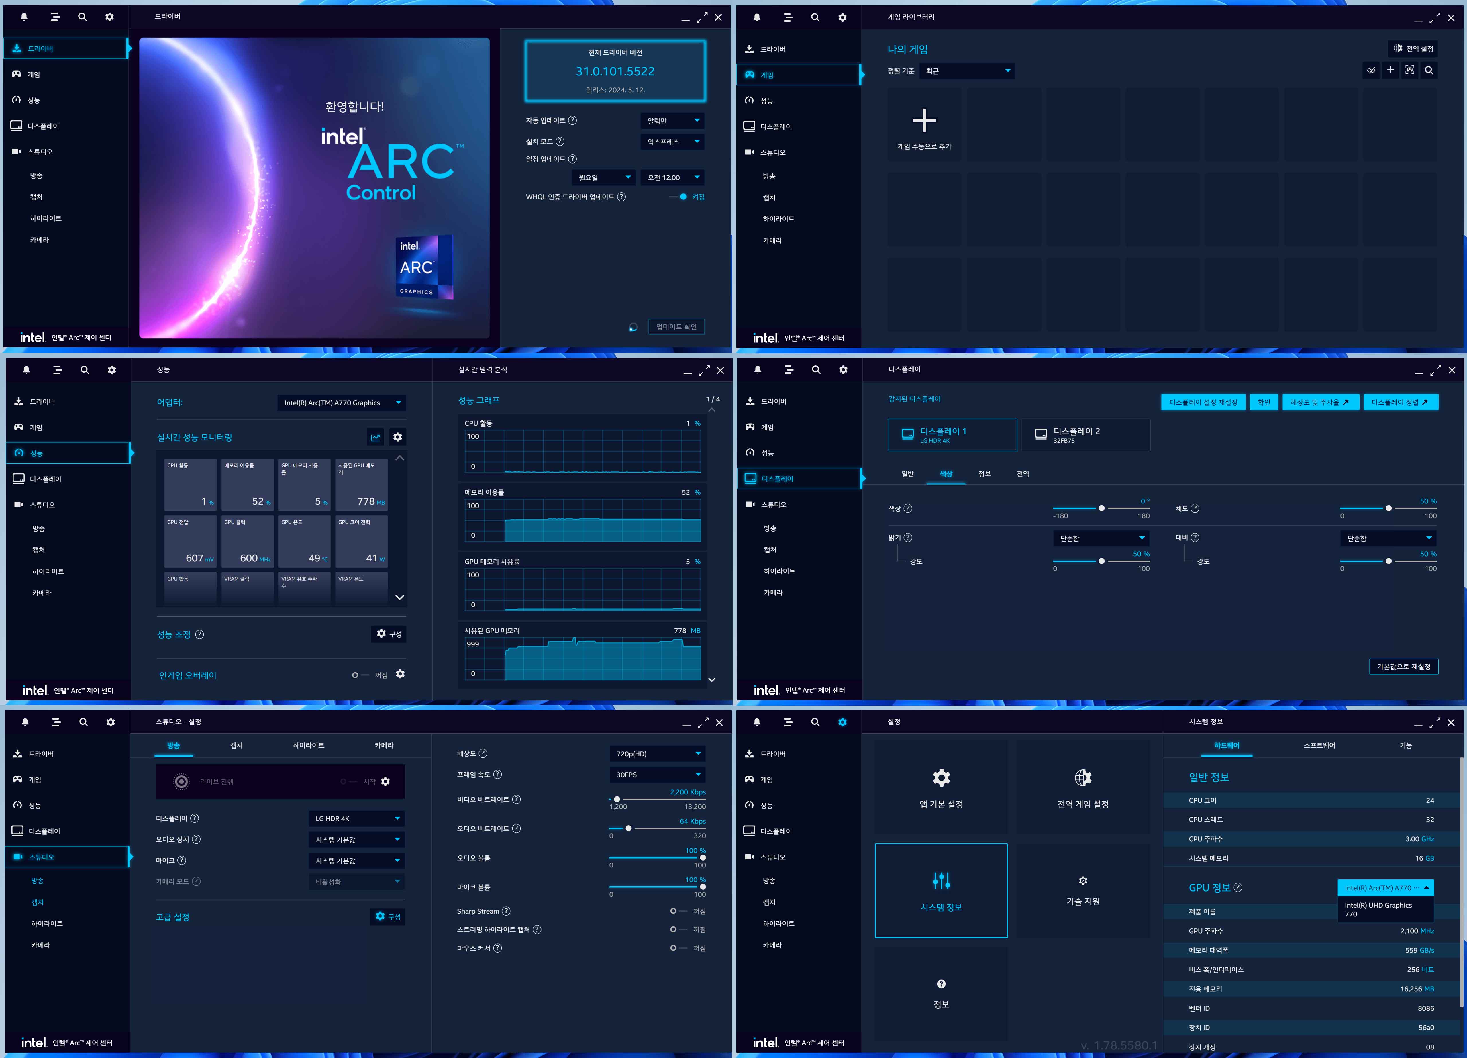Open the 설치 모드 익스프레스 dropdown
1467x1058 pixels.
click(673, 142)
